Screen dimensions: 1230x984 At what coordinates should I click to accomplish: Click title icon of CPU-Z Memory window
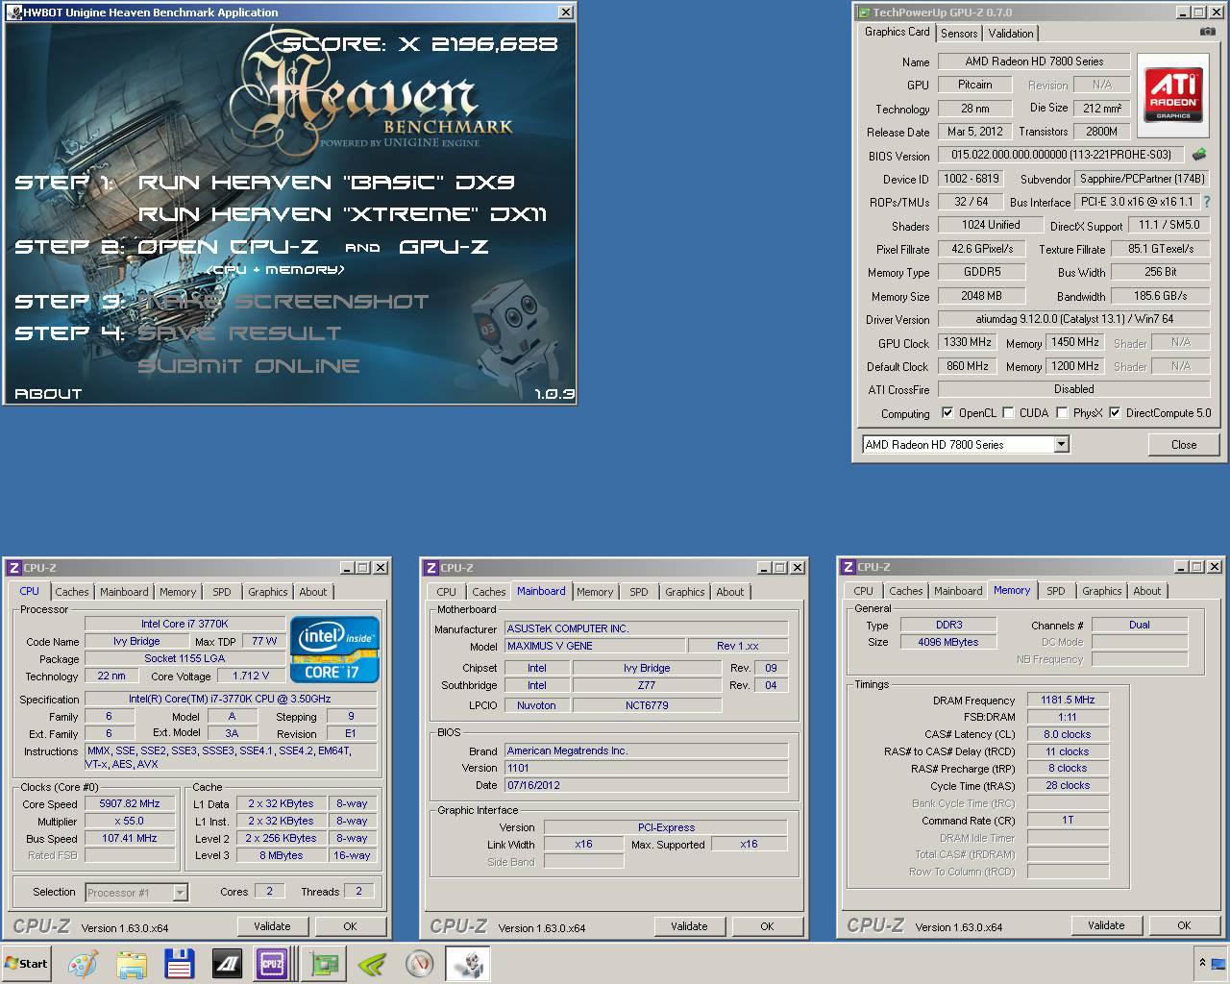coord(849,567)
